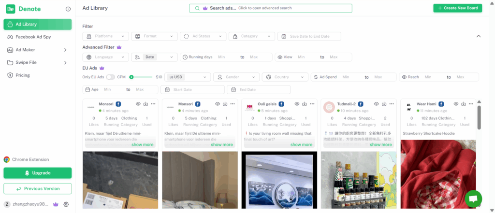Open the Chrome Extension link
495x213 pixels.
point(27,160)
